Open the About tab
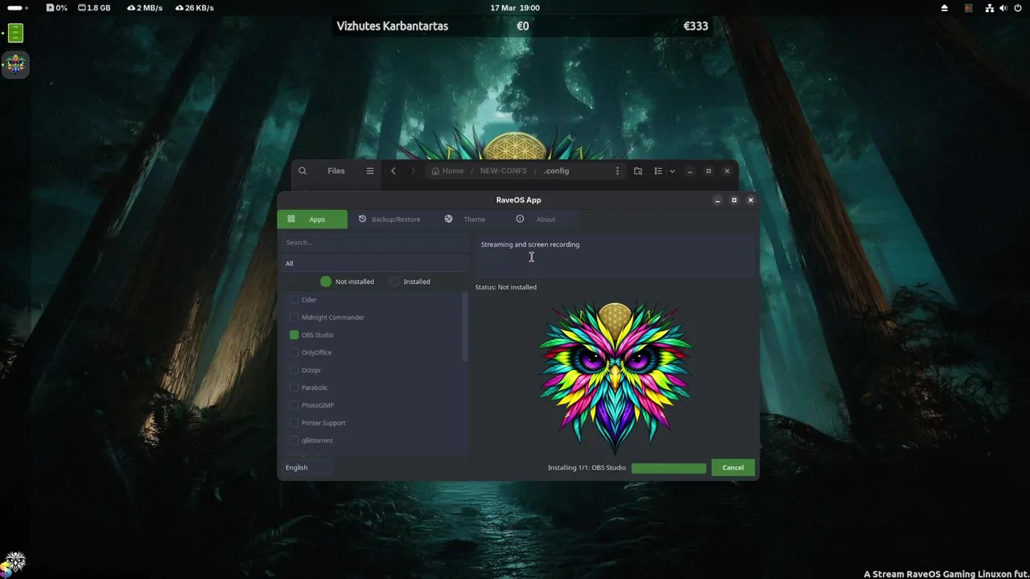 point(536,219)
